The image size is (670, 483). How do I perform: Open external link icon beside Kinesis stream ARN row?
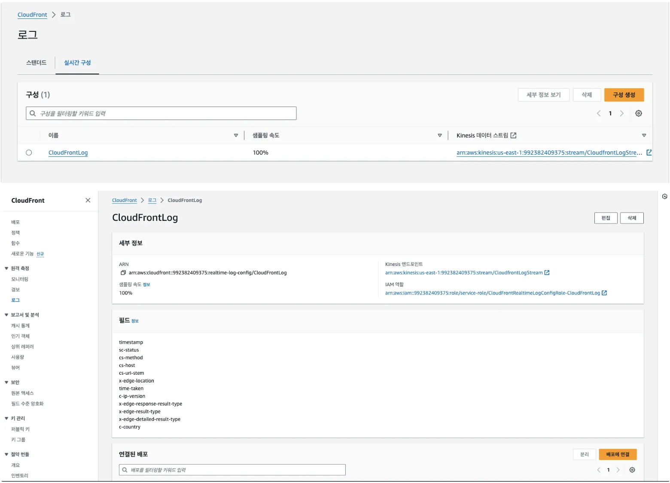pyautogui.click(x=649, y=153)
